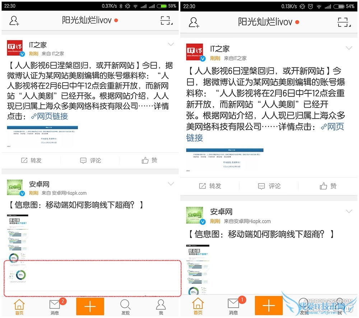The image size is (359, 318).
Task: Open IT之家 post image thumbnail, left phone
Action: point(42,136)
